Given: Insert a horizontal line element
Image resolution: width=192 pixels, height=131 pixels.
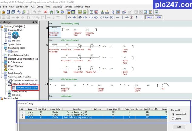Looking at the screenshot, I should coord(118,17).
